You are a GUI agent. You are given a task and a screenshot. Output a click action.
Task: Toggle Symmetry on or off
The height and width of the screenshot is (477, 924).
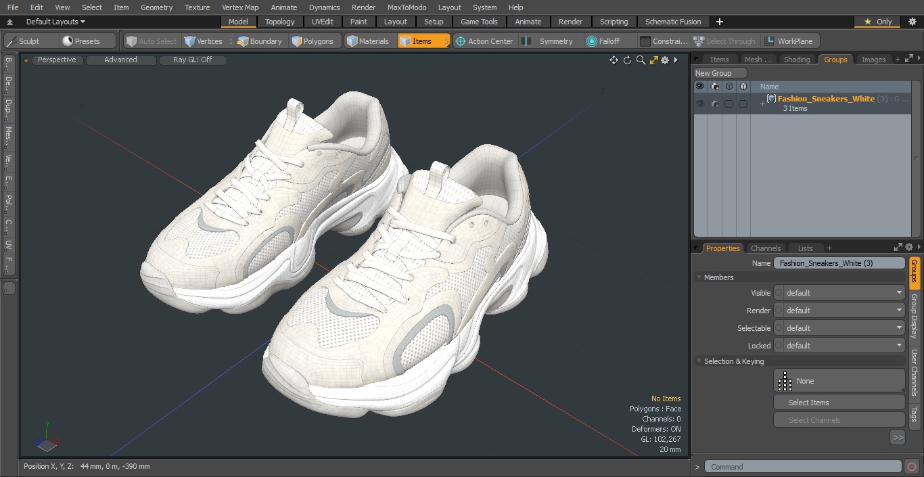click(x=548, y=41)
